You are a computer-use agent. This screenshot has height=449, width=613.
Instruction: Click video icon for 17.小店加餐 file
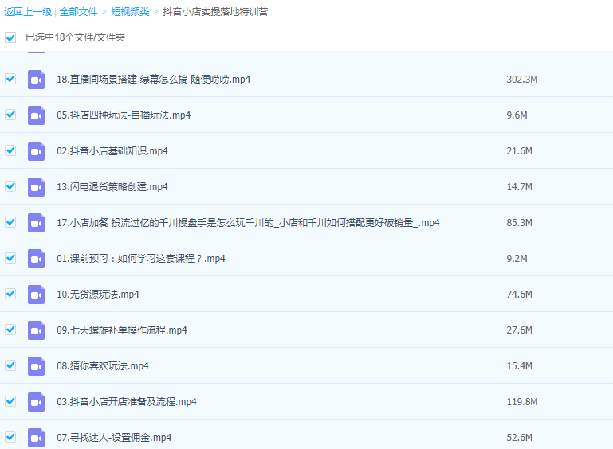click(x=36, y=223)
